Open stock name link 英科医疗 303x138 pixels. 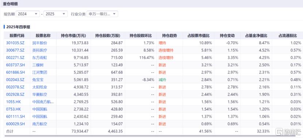point(40,50)
